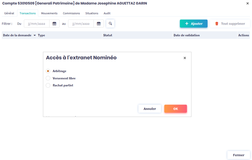Open the Audit tab
Image resolution: width=252 pixels, height=160 pixels.
(x=107, y=13)
